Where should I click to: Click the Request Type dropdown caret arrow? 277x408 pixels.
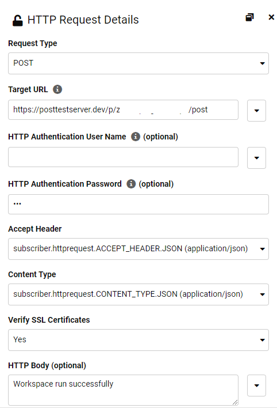[x=263, y=63]
